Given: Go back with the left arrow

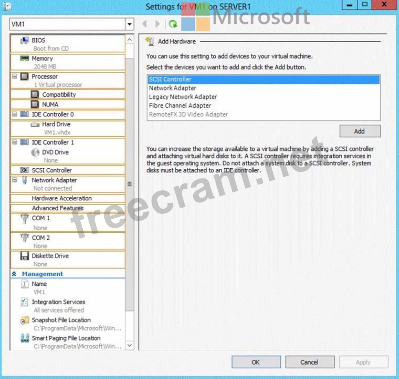Looking at the screenshot, I should (x=145, y=24).
